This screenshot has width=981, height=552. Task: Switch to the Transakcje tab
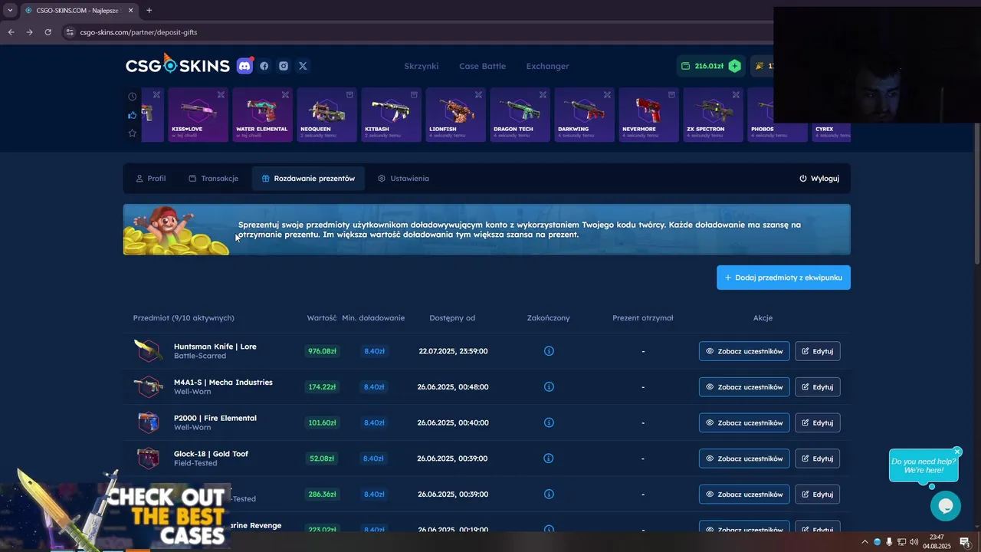[214, 179]
